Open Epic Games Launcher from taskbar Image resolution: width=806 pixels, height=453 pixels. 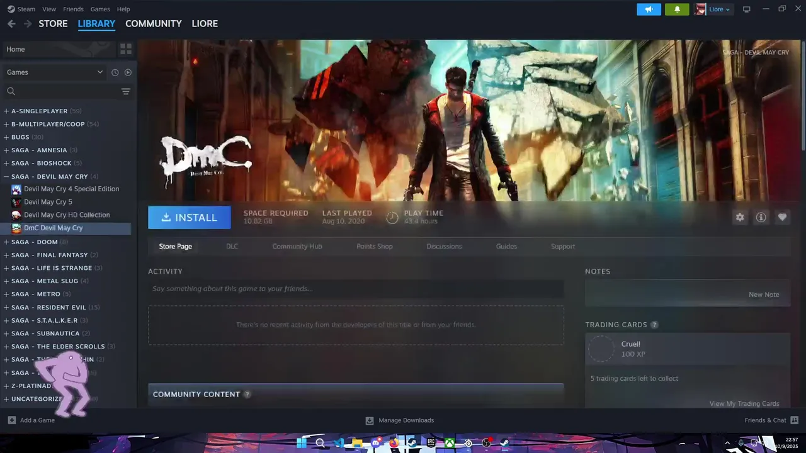tap(431, 443)
